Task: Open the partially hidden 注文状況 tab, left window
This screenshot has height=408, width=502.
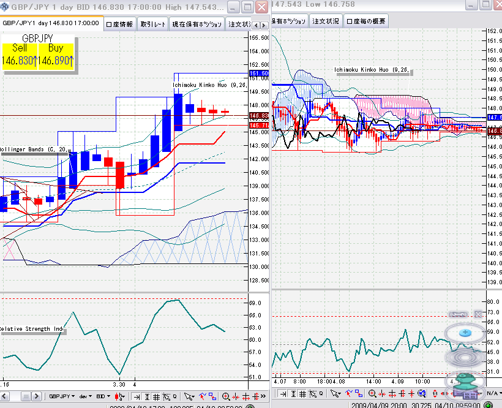Action: point(239,25)
